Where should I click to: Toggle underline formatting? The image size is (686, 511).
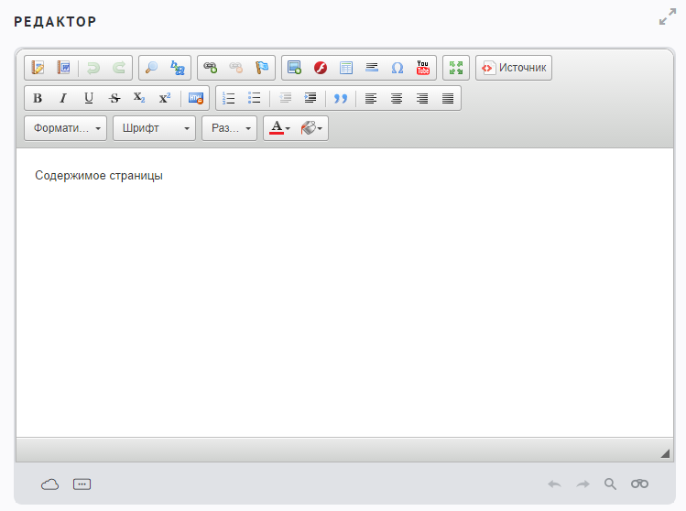coord(89,98)
